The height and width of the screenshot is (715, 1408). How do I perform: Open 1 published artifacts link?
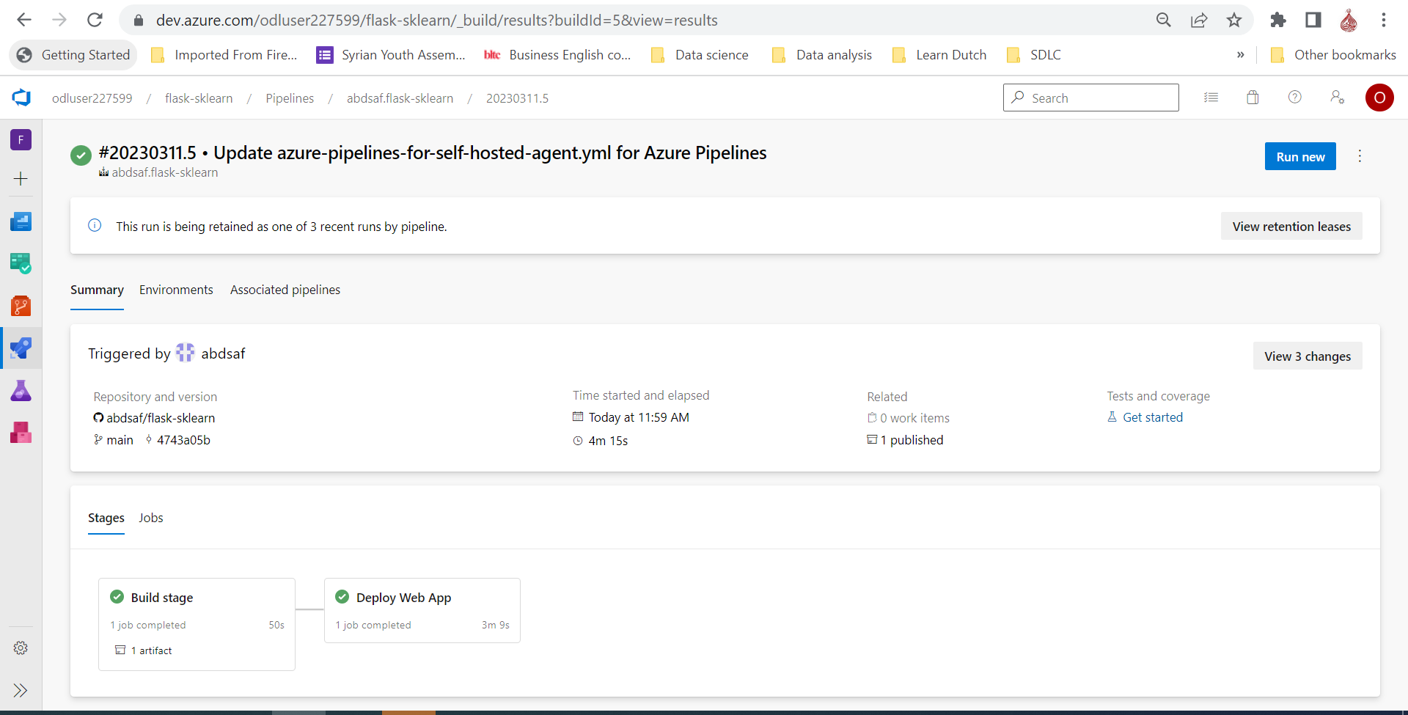point(912,440)
